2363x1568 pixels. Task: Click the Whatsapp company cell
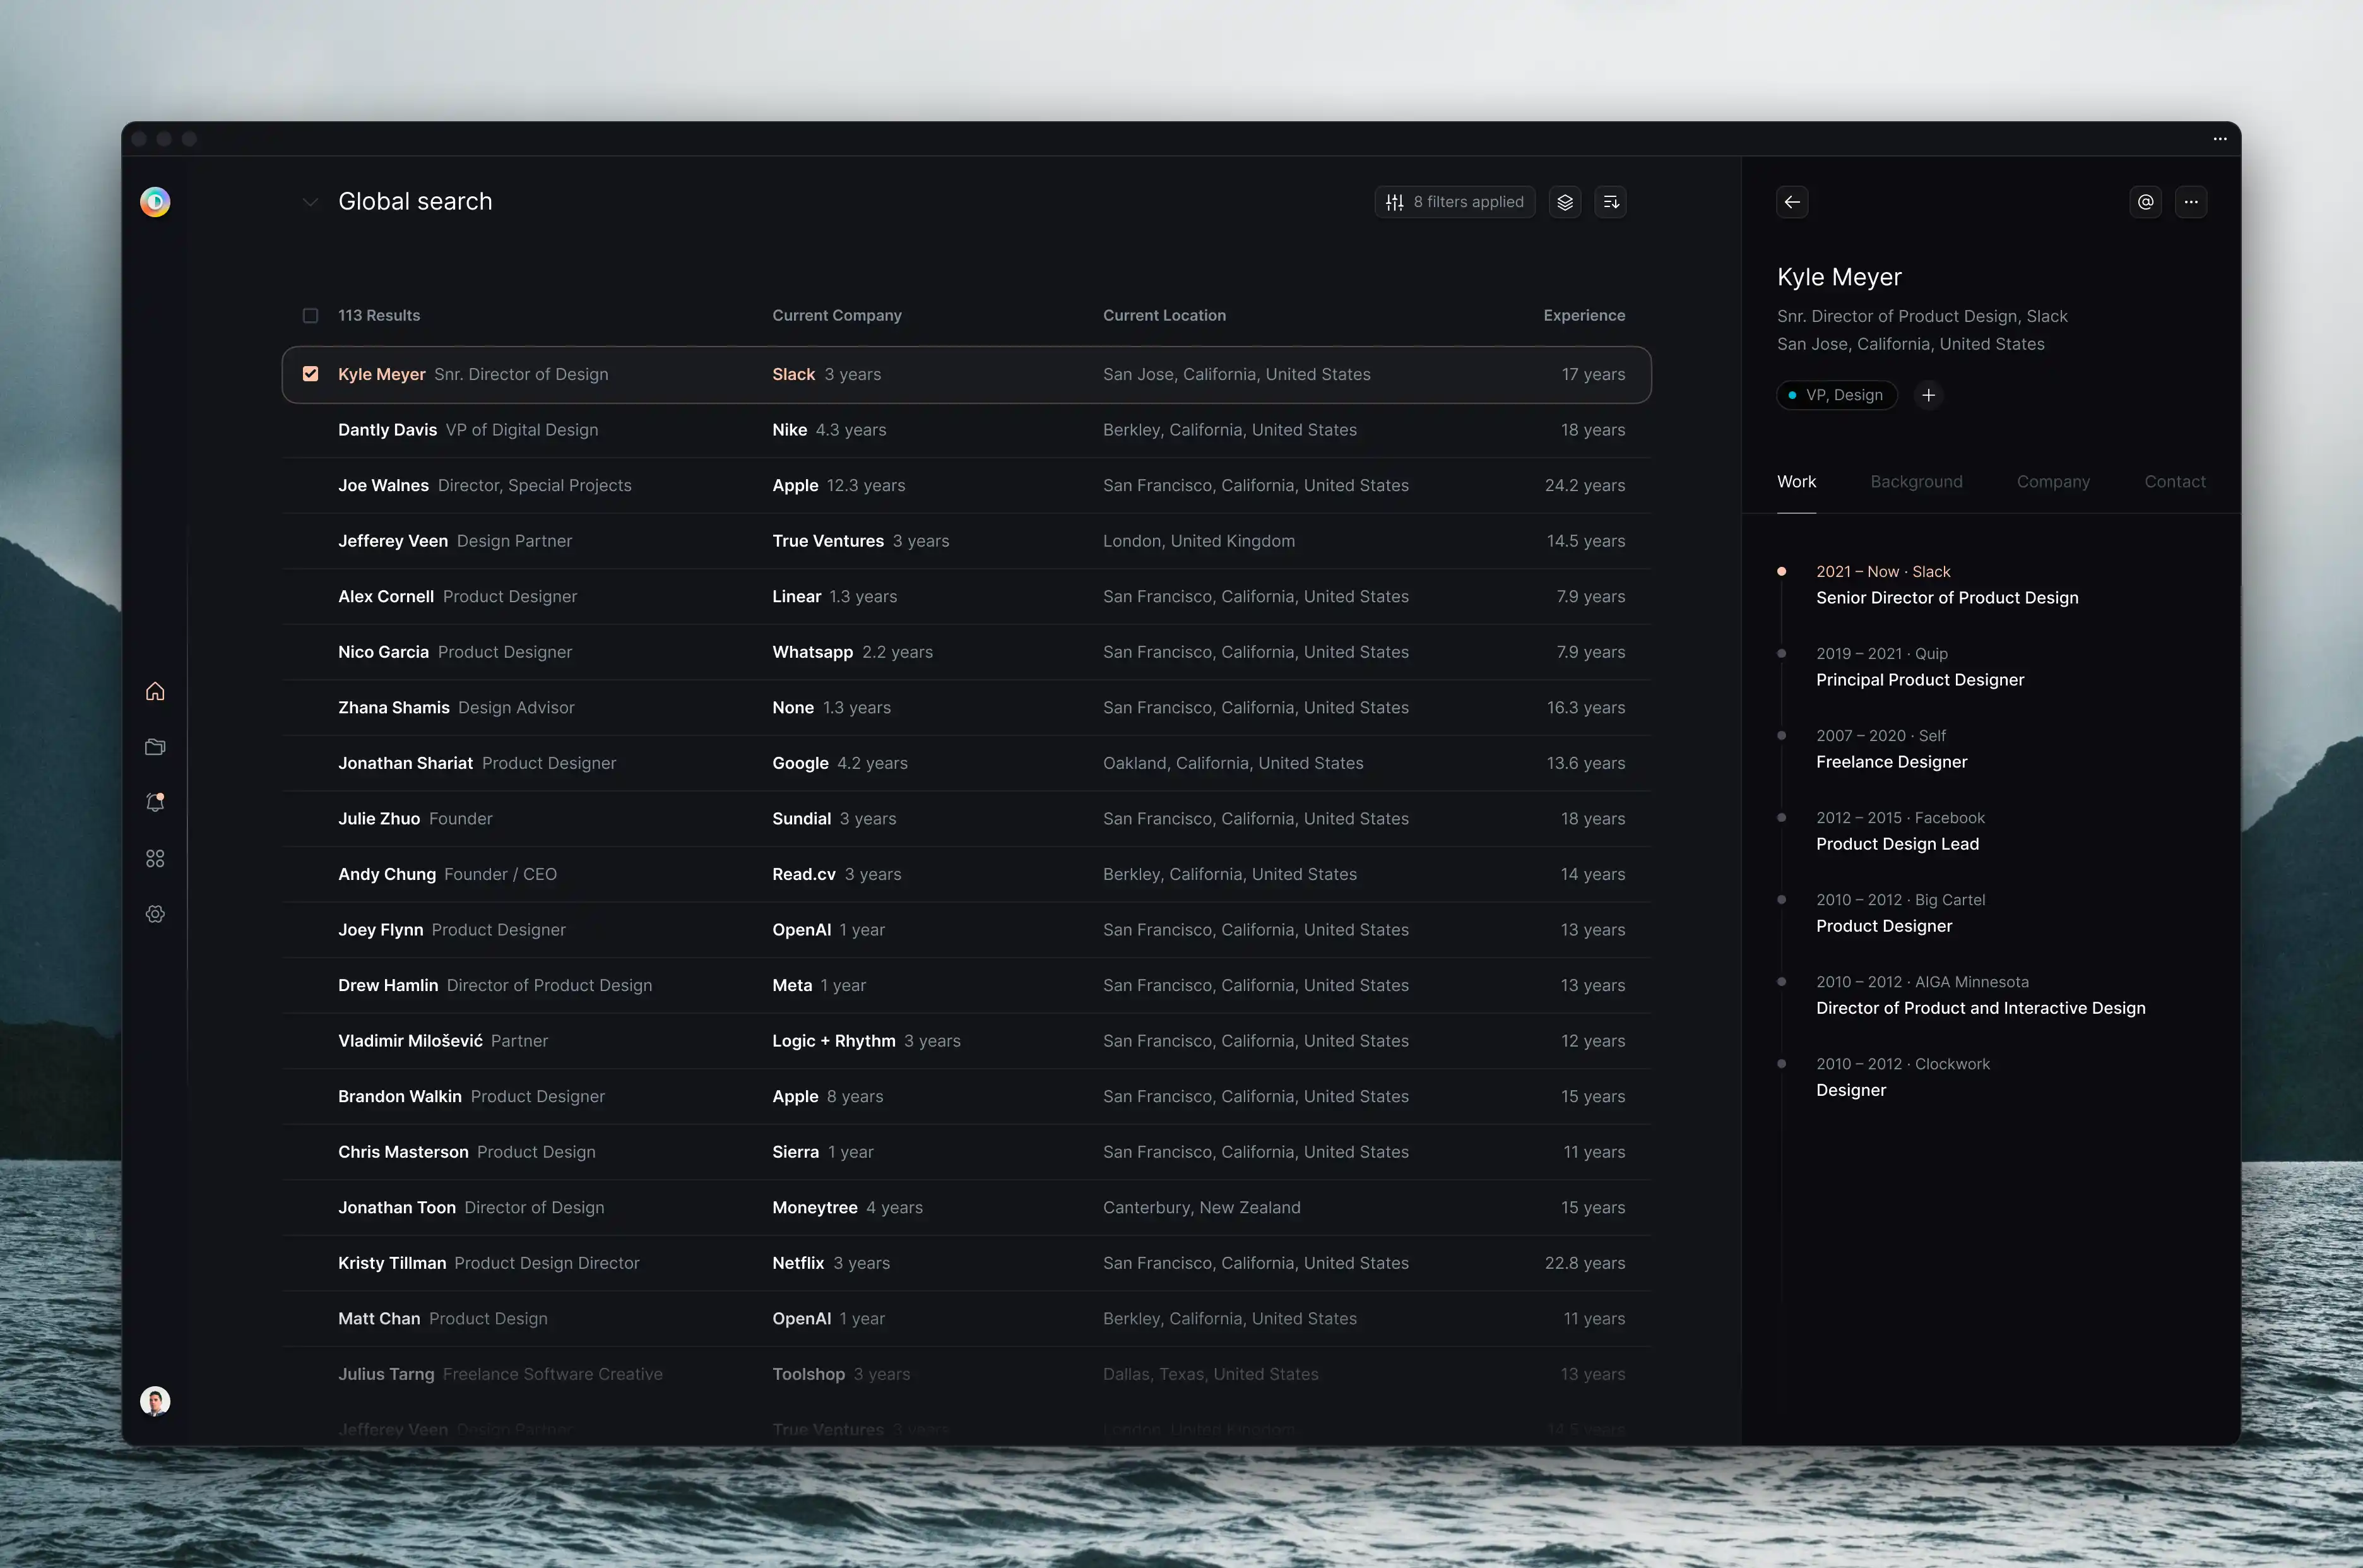tap(851, 652)
